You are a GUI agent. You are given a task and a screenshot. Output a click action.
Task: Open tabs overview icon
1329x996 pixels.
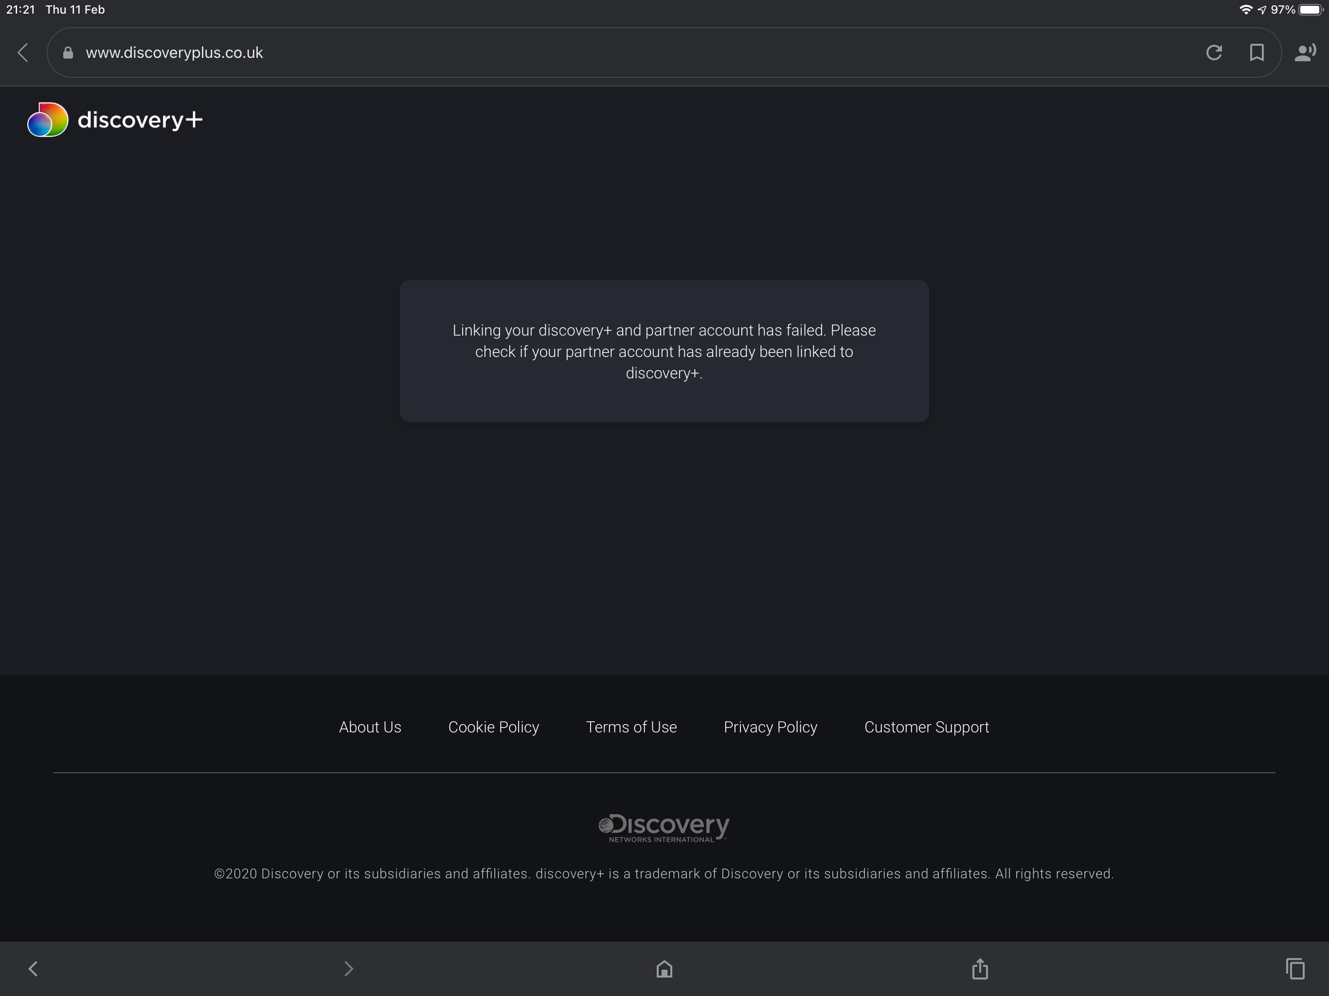1295,968
